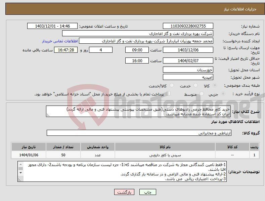Click the نوع فرآیند خرید label
This screenshot has height=201, width=265.
pos(246,94)
